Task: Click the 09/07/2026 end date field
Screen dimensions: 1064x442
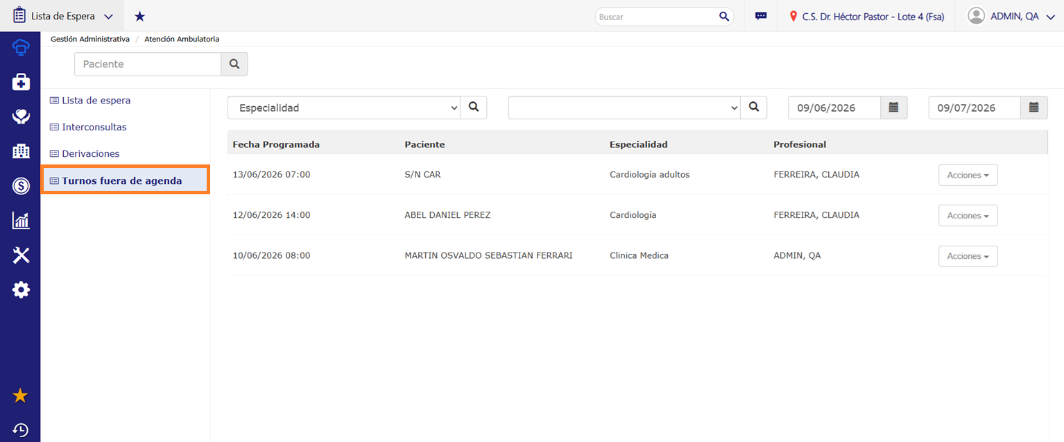Action: 975,108
